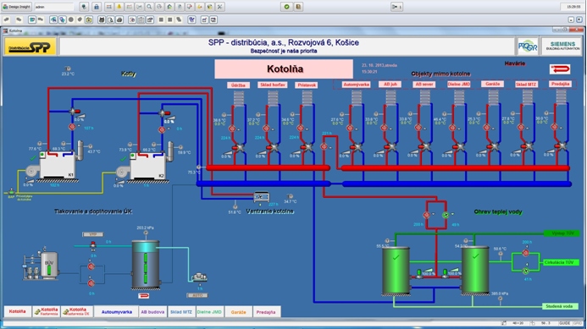Switch to the Autoumyvarka tab
Image resolution: width=587 pixels, height=329 pixels.
[x=116, y=312]
